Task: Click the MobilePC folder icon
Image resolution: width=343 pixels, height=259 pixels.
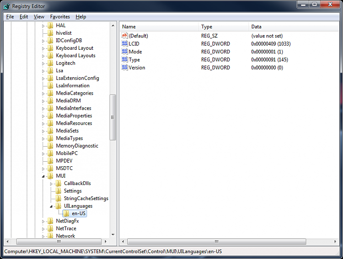Action: pyautogui.click(x=50, y=153)
